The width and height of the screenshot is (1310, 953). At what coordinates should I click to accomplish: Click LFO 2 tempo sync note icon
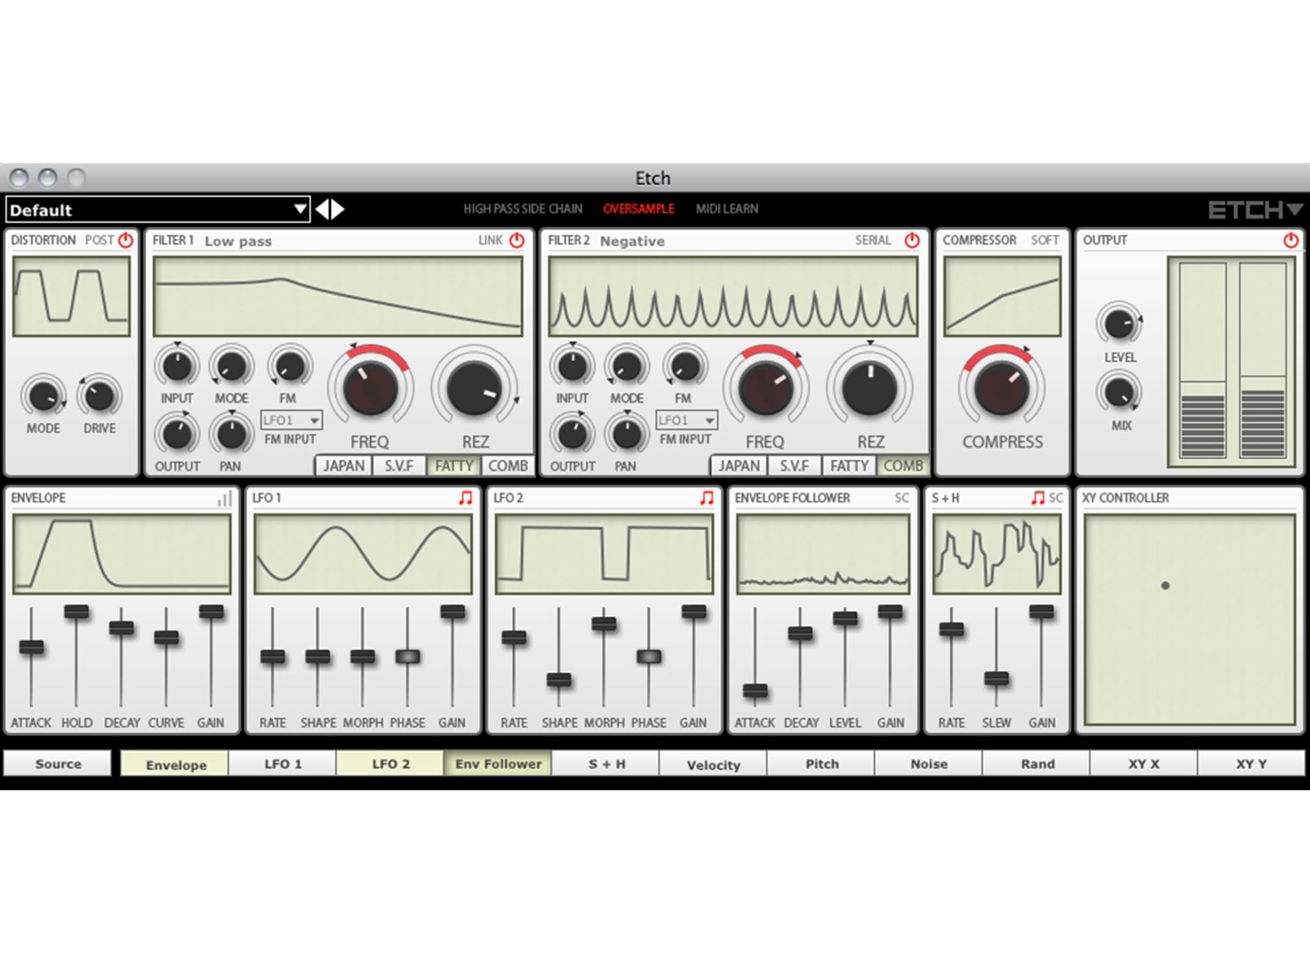click(x=707, y=498)
